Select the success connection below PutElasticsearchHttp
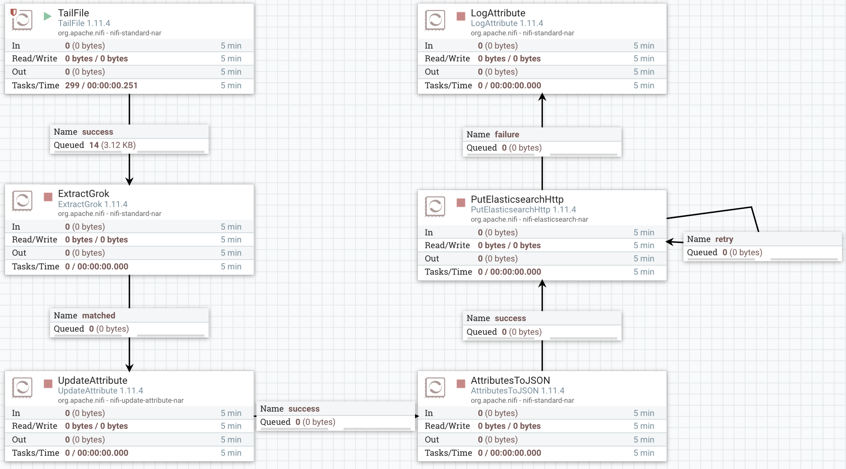Image resolution: width=846 pixels, height=469 pixels. click(x=542, y=325)
